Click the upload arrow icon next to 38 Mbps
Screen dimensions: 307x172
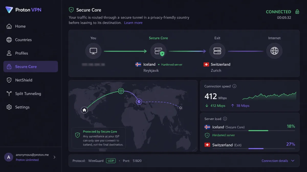(233, 105)
